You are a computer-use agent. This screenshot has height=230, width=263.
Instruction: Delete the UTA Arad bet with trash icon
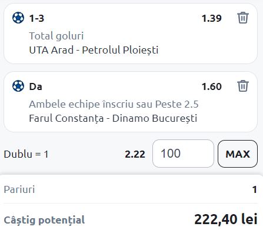(243, 18)
